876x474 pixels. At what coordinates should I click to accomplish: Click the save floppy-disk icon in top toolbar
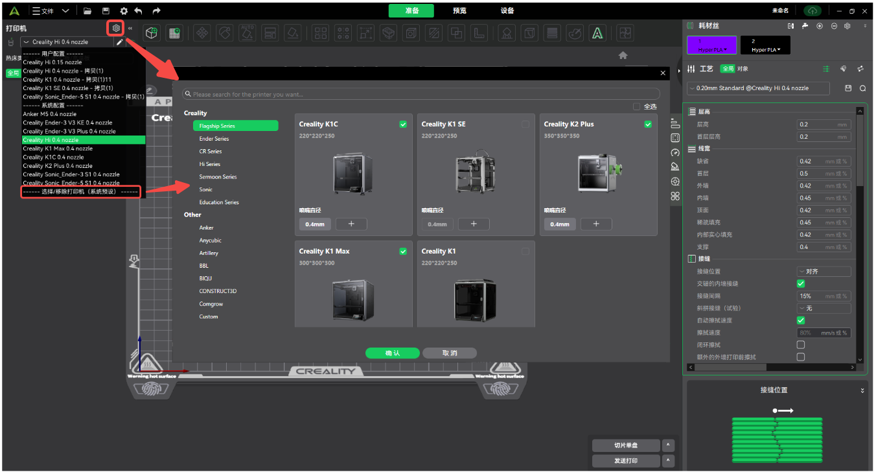(106, 11)
